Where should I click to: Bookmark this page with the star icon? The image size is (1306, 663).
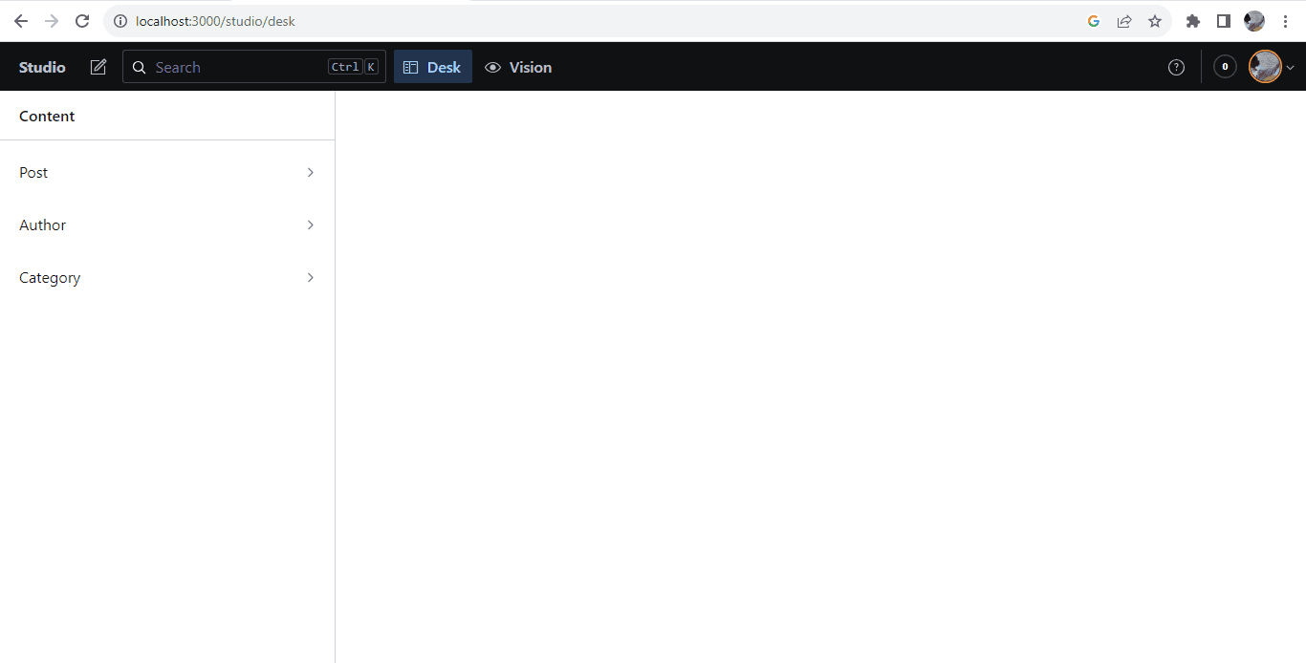pyautogui.click(x=1155, y=21)
